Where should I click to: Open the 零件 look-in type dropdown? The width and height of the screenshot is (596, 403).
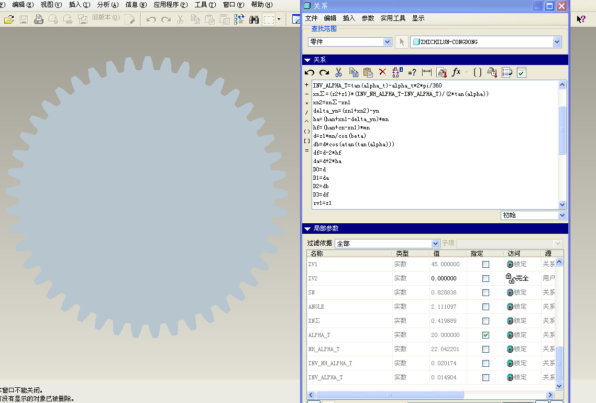coord(388,42)
